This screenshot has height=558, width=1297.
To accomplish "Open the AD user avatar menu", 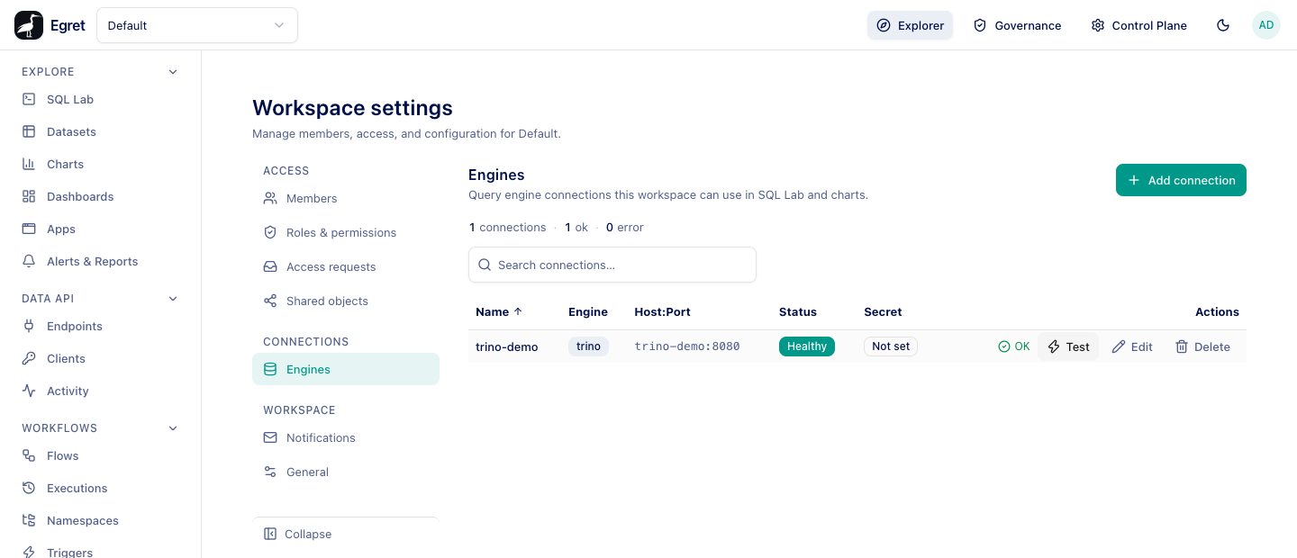I will click(1266, 25).
